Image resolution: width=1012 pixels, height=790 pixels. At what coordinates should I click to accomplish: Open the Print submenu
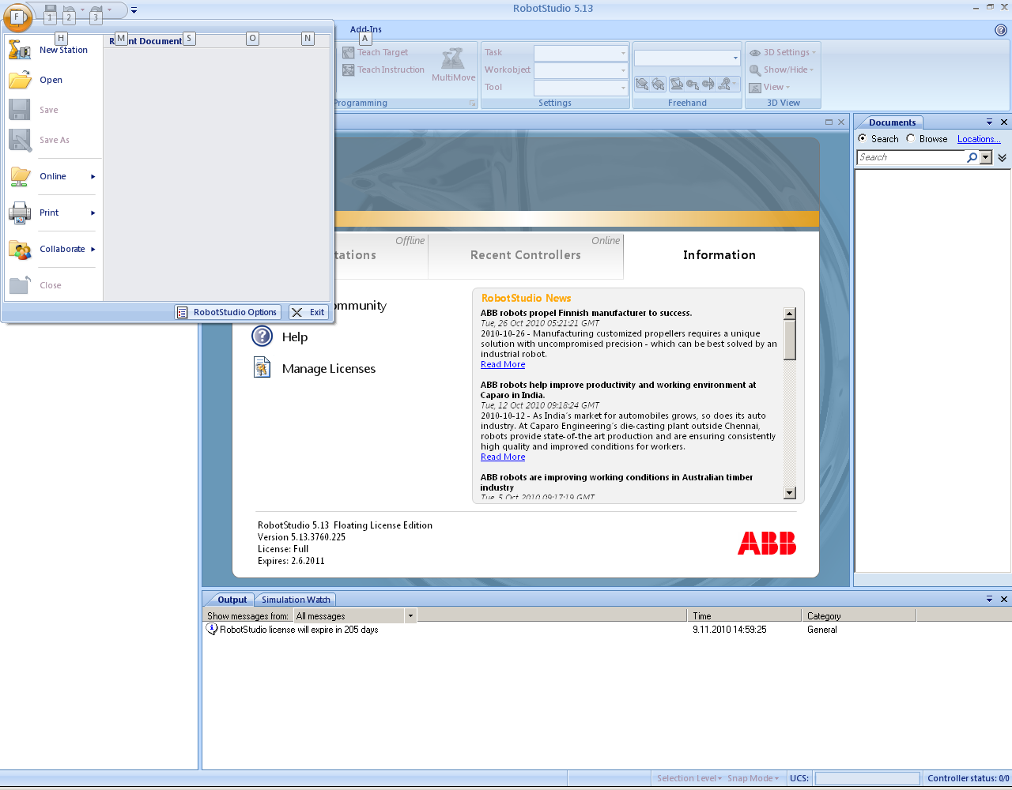click(x=54, y=213)
